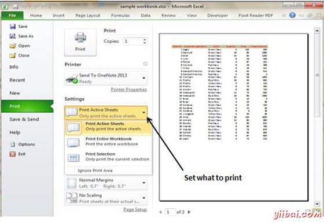The width and height of the screenshot is (324, 222).
Task: Select New in the Backstage sidebar
Action: (x=14, y=93)
